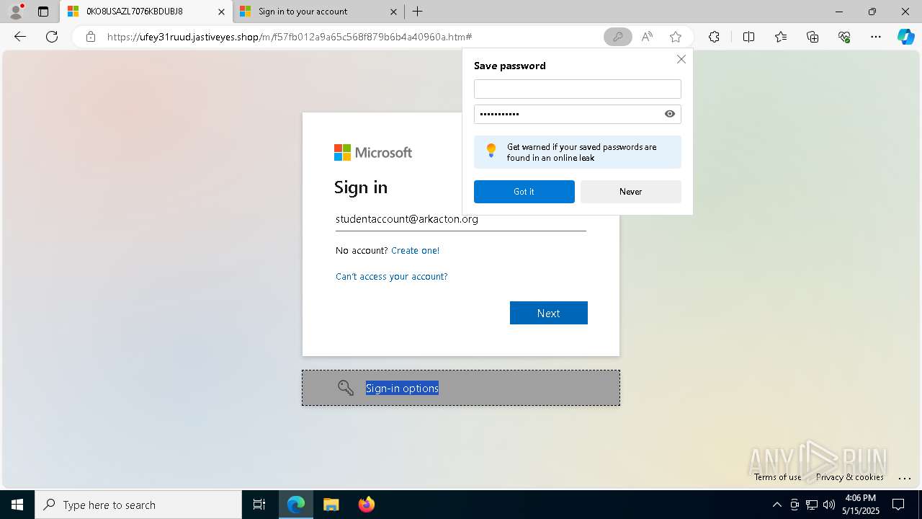This screenshot has width=922, height=519.
Task: Open Can't access your account? link
Action: click(392, 276)
